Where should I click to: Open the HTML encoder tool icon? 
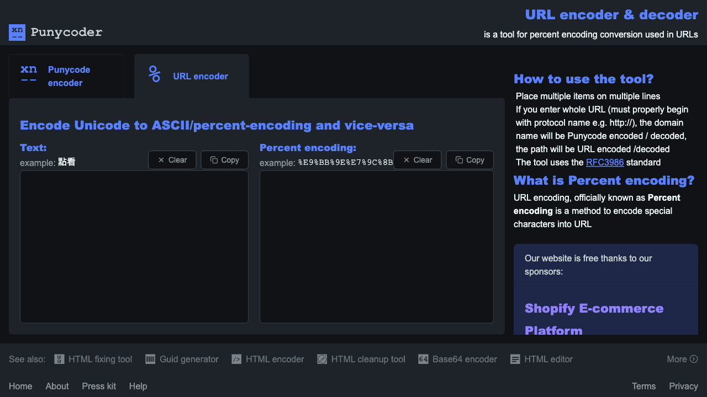[236, 359]
